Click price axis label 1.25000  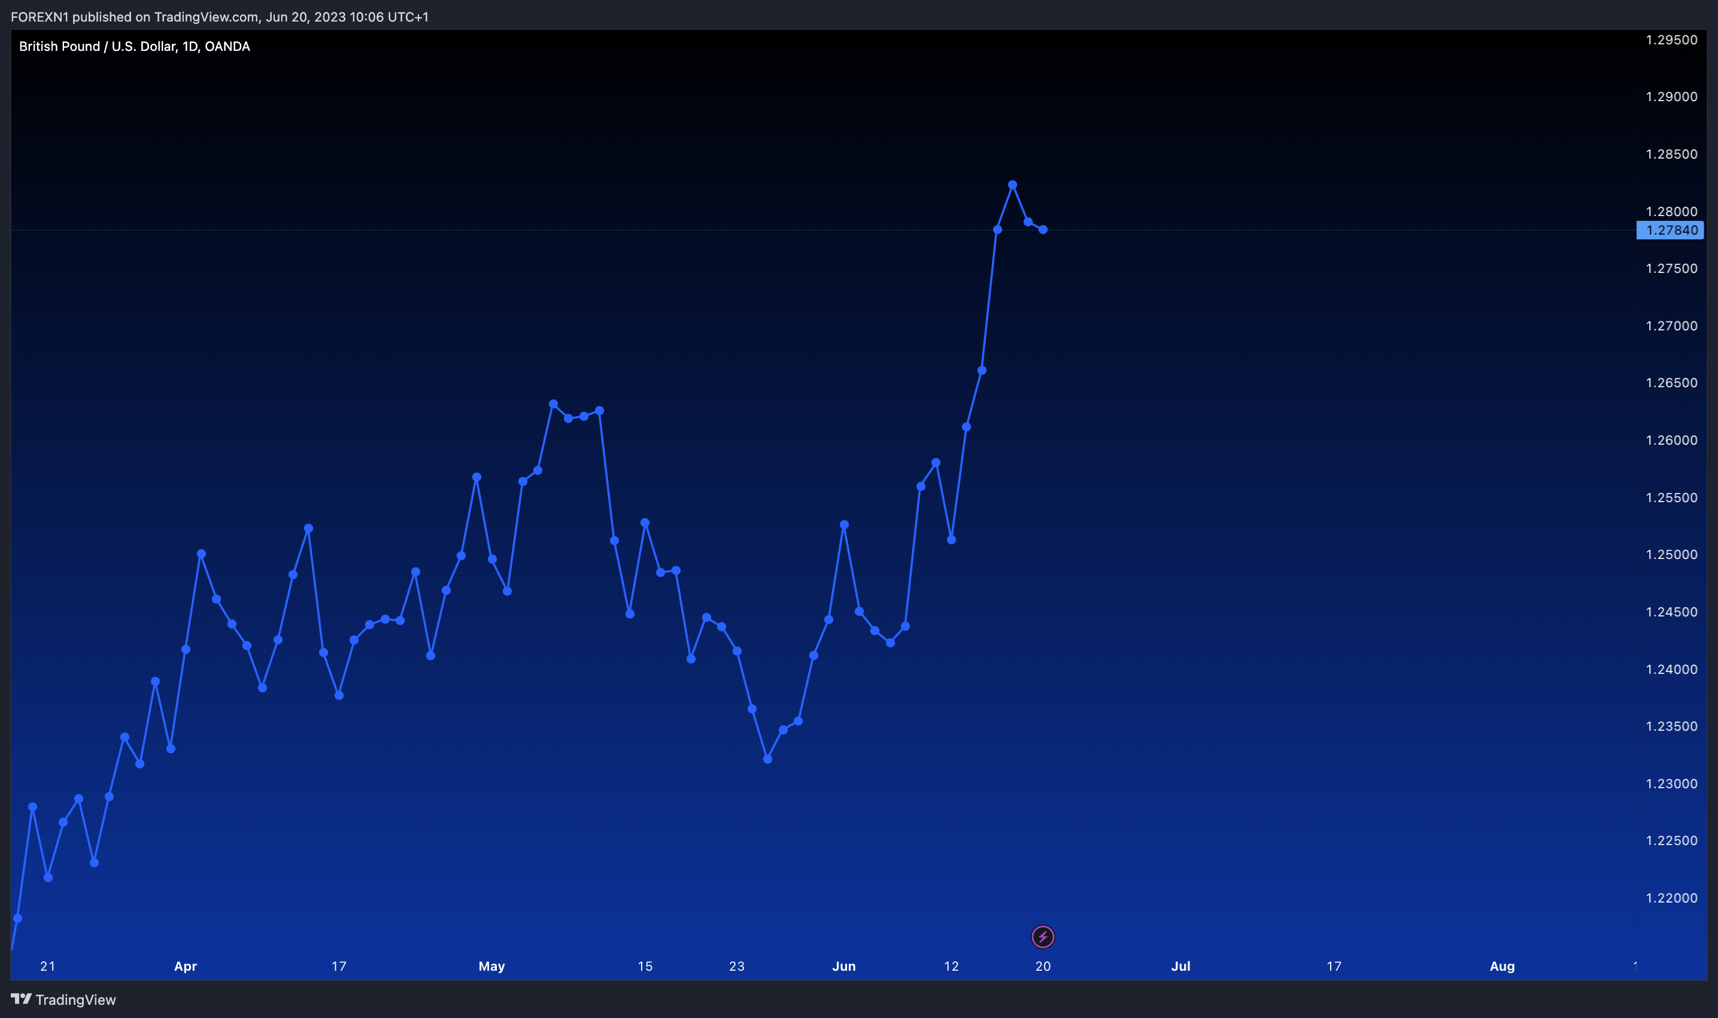tap(1671, 554)
